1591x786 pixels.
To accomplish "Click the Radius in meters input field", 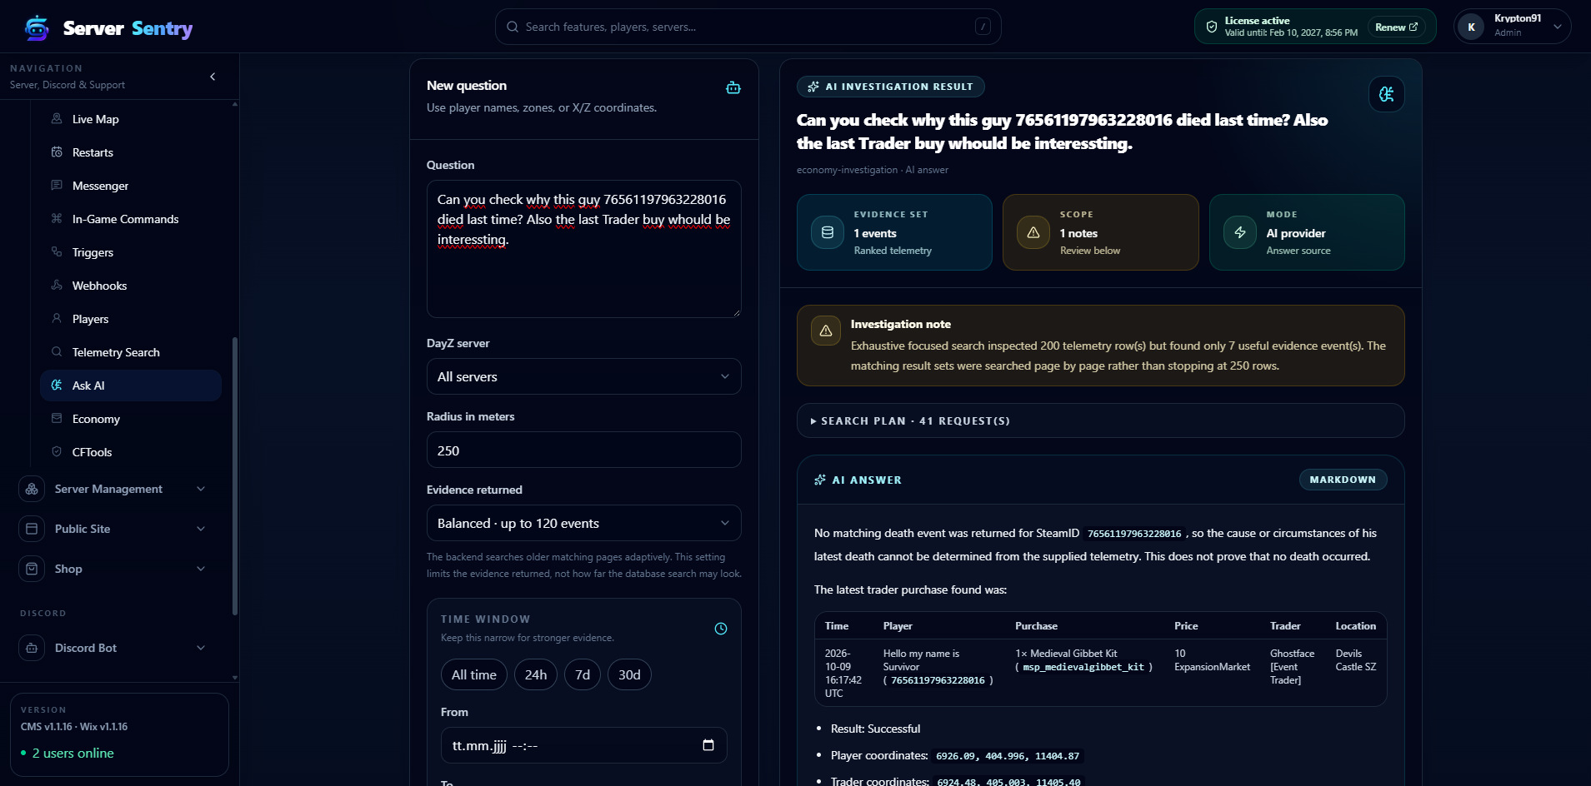I will 584,450.
